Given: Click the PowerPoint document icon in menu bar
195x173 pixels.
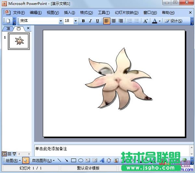Looking at the screenshot, I should pos(7,12).
